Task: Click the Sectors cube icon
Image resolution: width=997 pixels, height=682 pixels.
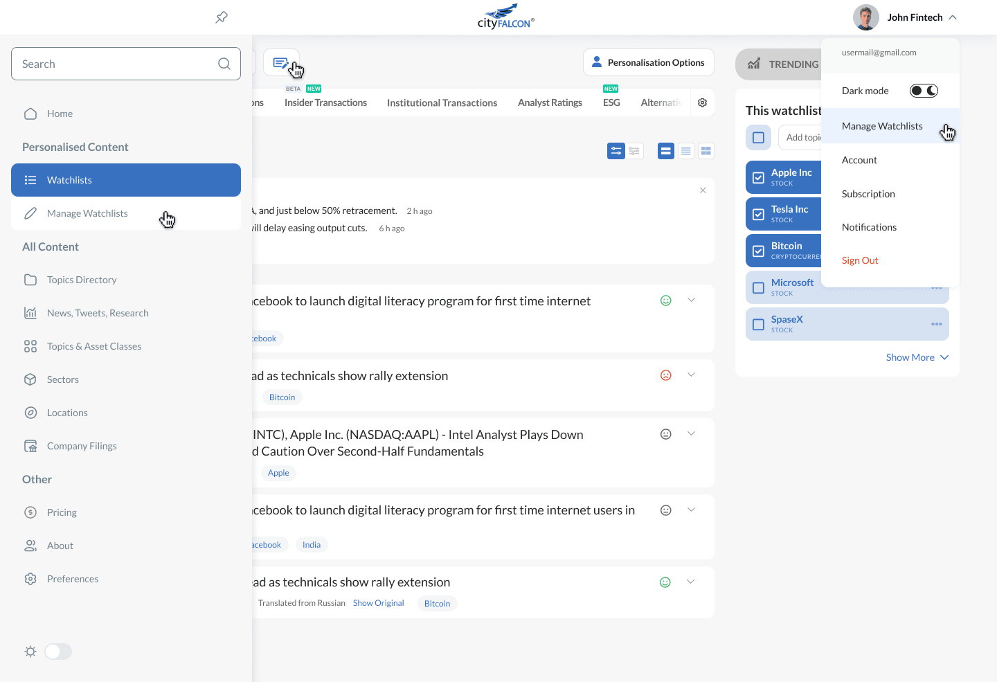Action: (x=30, y=379)
